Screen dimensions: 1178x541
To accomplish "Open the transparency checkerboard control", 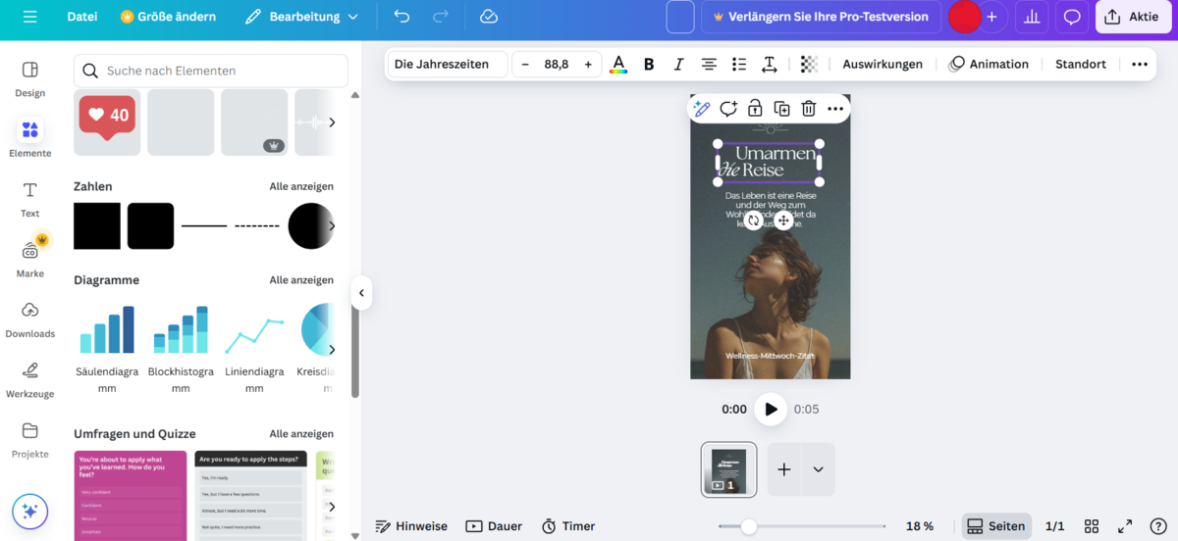I will pyautogui.click(x=809, y=65).
